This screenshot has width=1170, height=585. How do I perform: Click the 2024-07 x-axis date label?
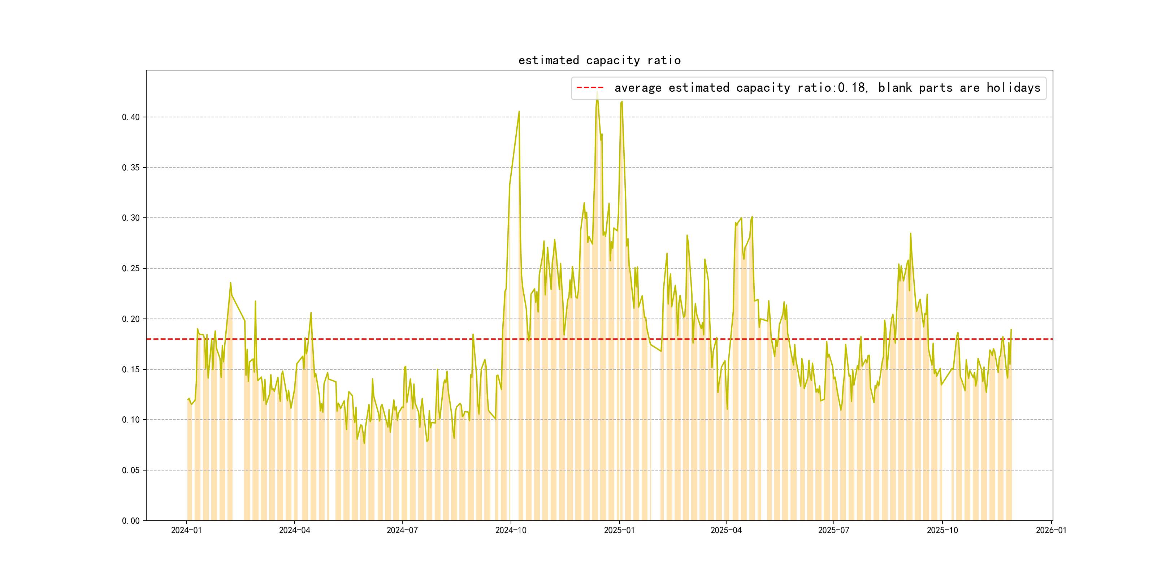402,530
